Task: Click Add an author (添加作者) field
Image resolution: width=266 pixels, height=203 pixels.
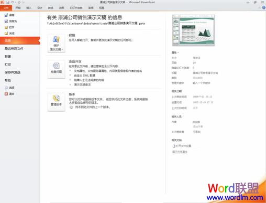Action: click(x=197, y=126)
